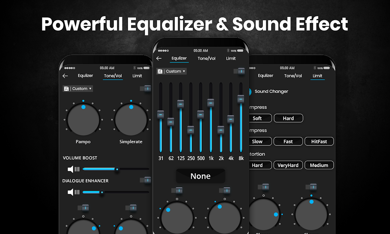The image size is (390, 234).
Task: Click the Pampo knob
Action: coord(83,120)
